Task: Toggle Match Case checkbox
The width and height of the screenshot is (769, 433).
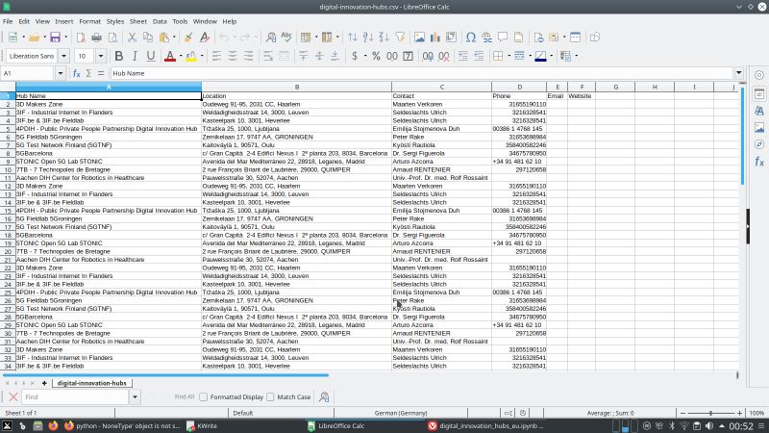Action: 270,396
